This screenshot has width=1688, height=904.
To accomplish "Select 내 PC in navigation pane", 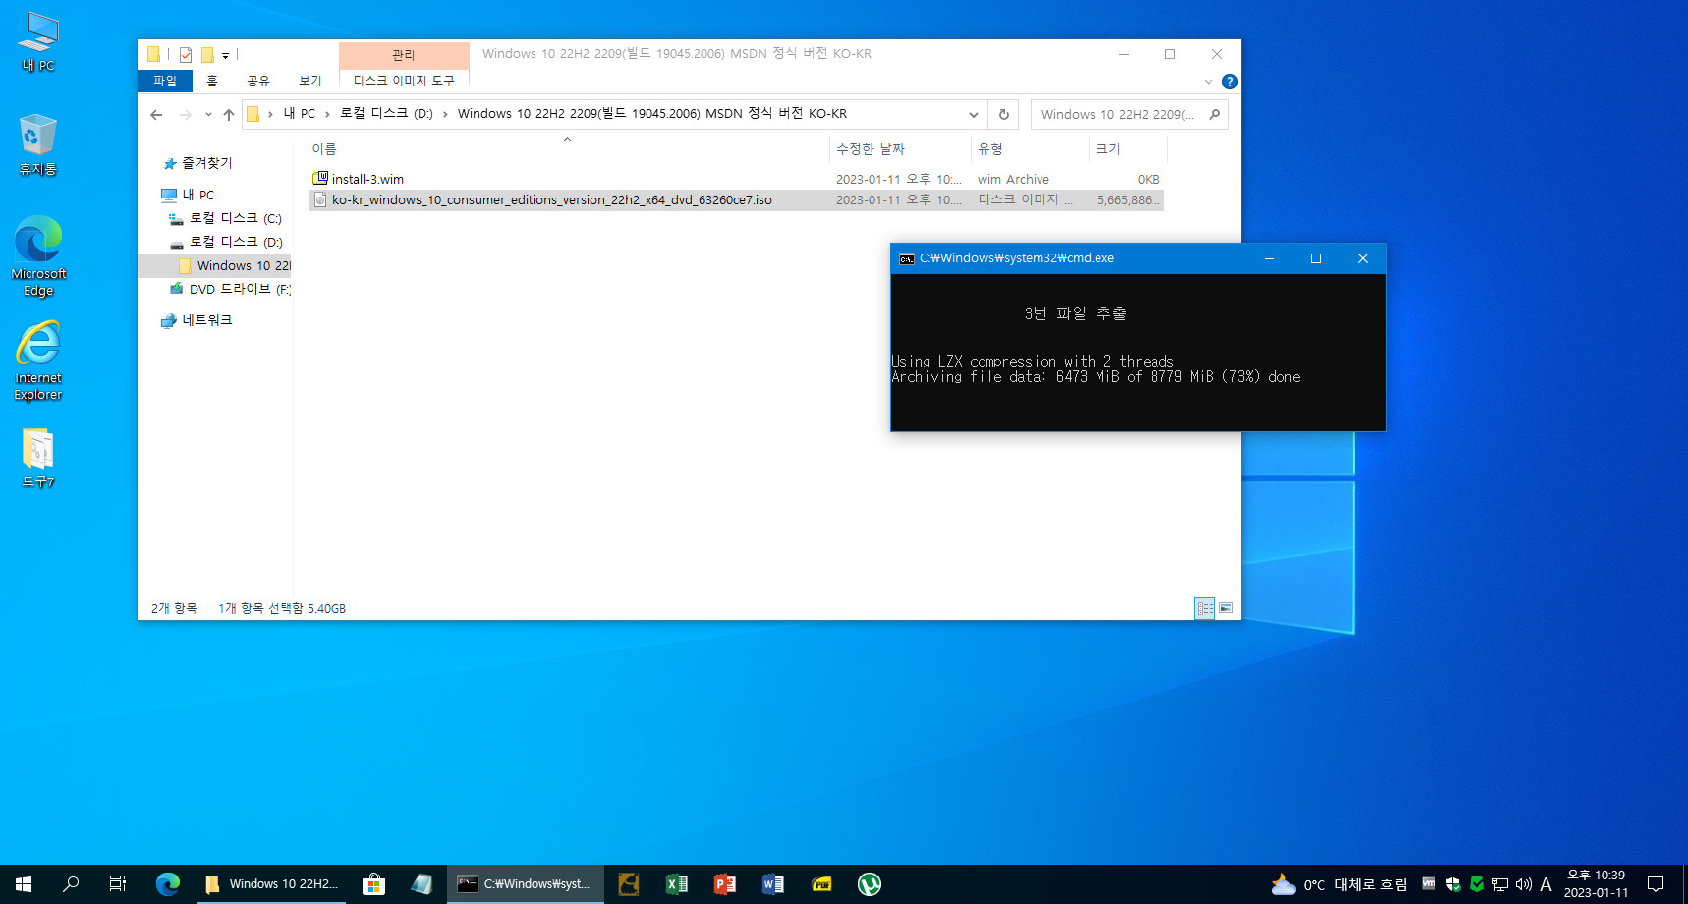I will [x=198, y=195].
